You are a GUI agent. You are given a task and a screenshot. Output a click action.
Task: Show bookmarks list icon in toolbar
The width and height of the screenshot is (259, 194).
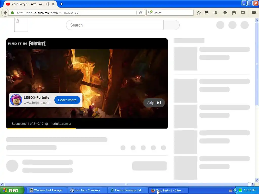point(207,13)
